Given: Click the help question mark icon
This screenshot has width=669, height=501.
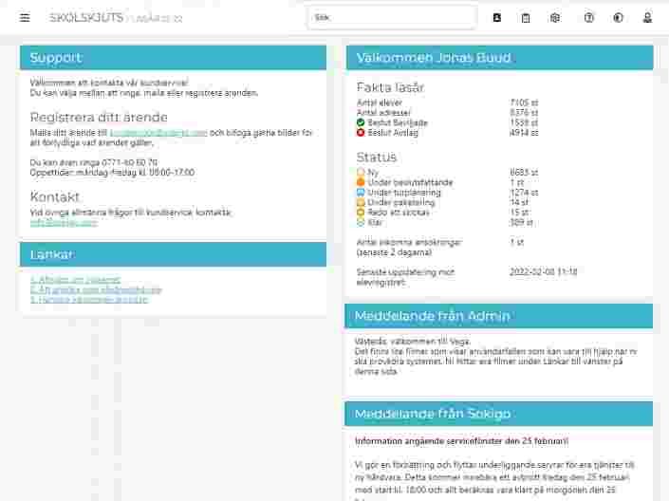Looking at the screenshot, I should (x=589, y=17).
